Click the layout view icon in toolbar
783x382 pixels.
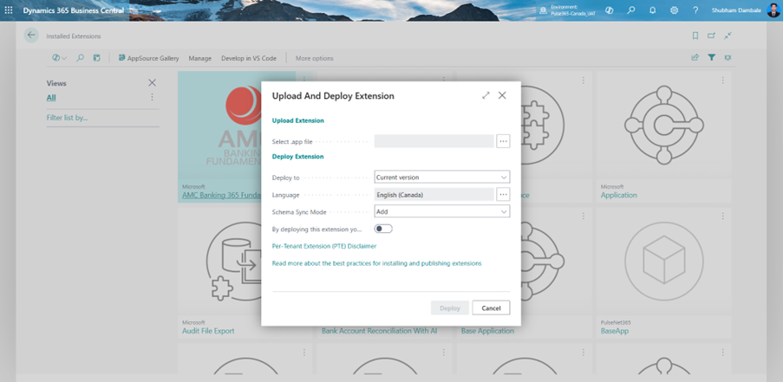[x=97, y=58]
